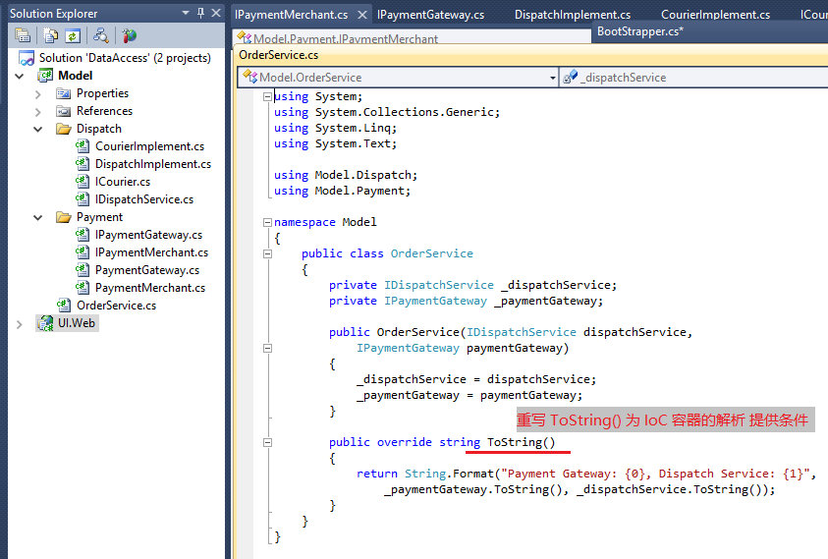Close the IPaymentMerchant.cs tab
Image resolution: width=828 pixels, height=559 pixels.
[362, 15]
